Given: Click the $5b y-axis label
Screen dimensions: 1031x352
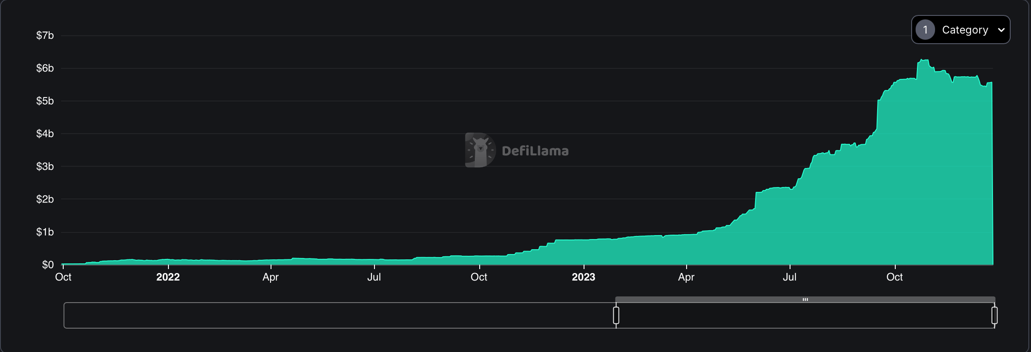Looking at the screenshot, I should point(45,101).
